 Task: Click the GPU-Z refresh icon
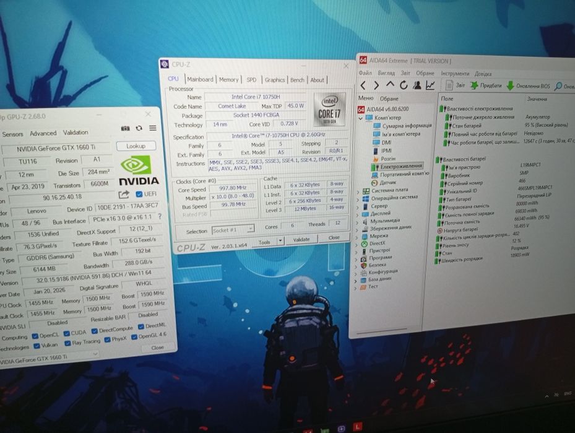(139, 128)
